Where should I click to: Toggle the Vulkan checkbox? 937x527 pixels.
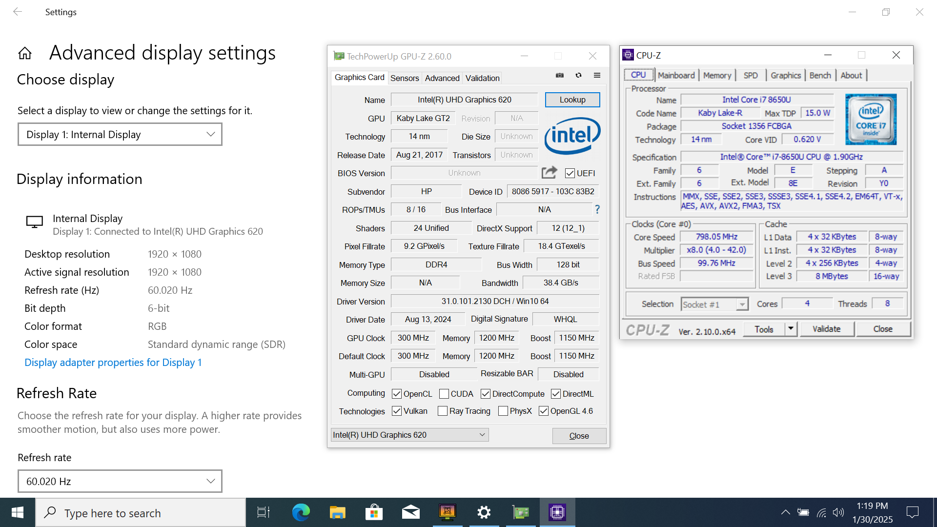[397, 411]
